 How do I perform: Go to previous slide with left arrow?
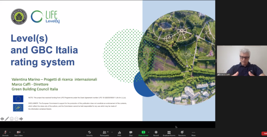click(x=2, y=119)
